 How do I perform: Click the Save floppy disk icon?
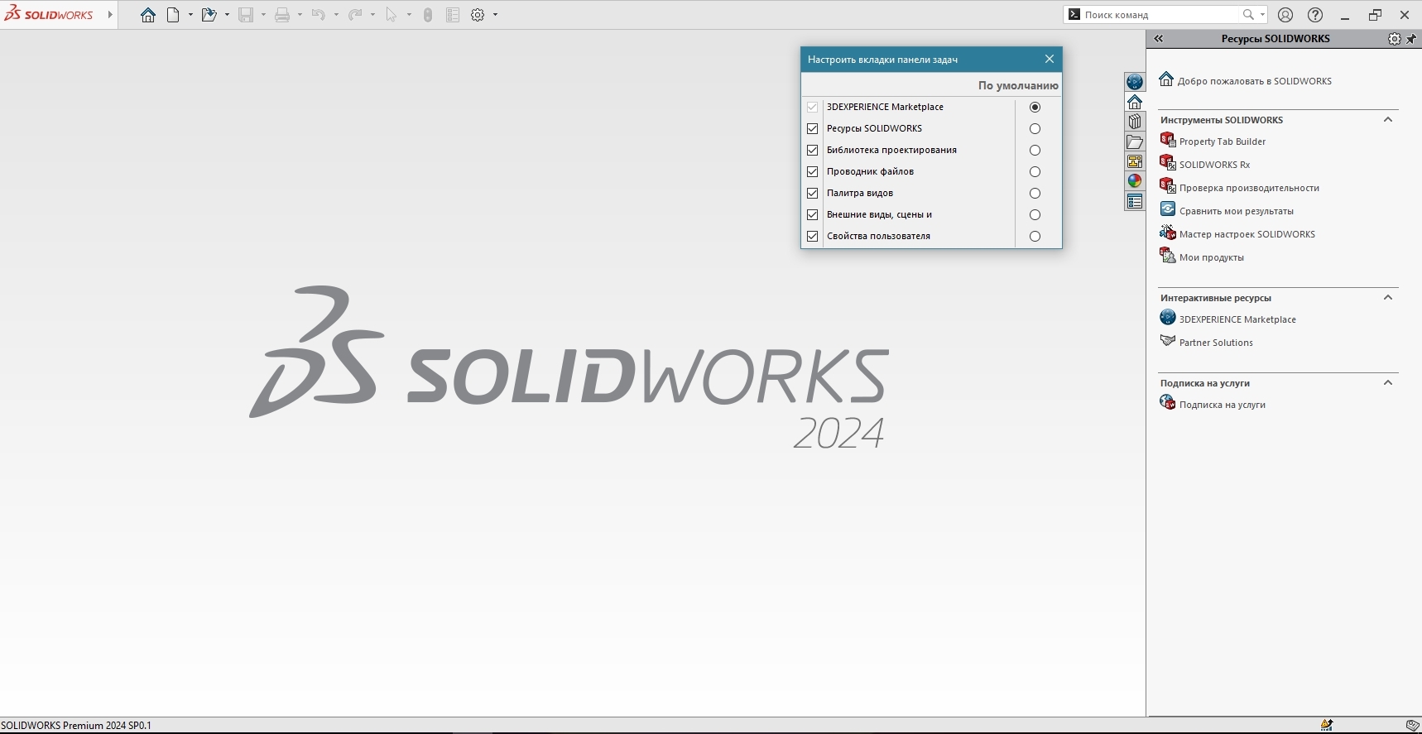[x=246, y=15]
